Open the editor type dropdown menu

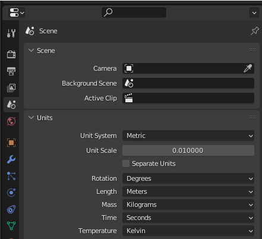(x=17, y=12)
